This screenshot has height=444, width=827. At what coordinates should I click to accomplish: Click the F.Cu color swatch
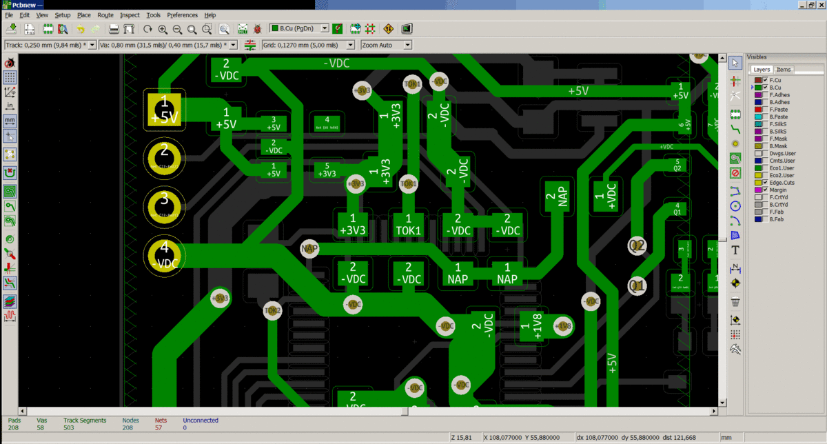(757, 81)
